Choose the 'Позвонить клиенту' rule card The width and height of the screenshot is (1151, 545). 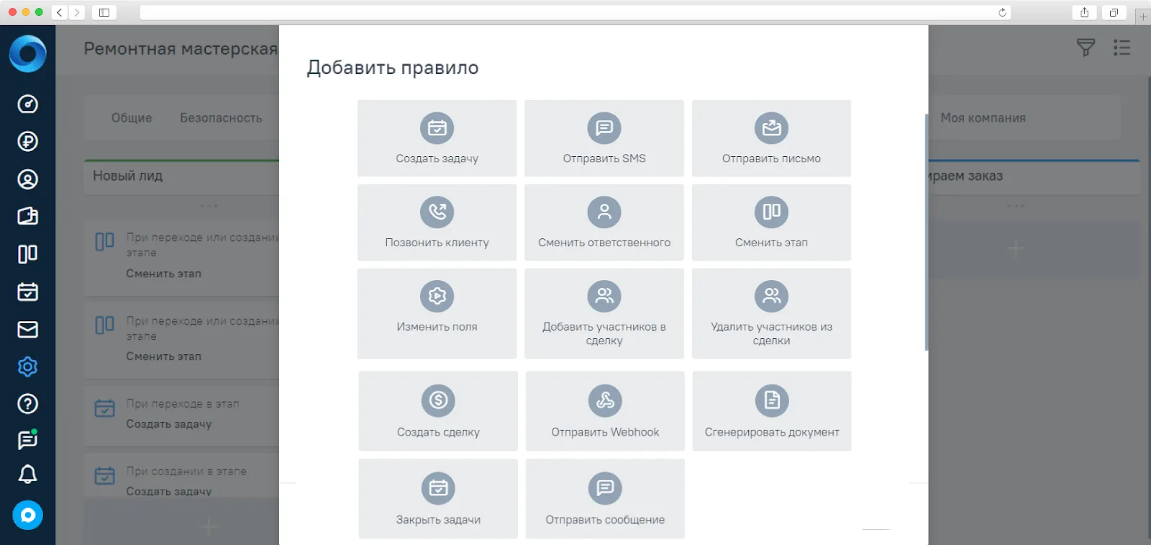[437, 222]
